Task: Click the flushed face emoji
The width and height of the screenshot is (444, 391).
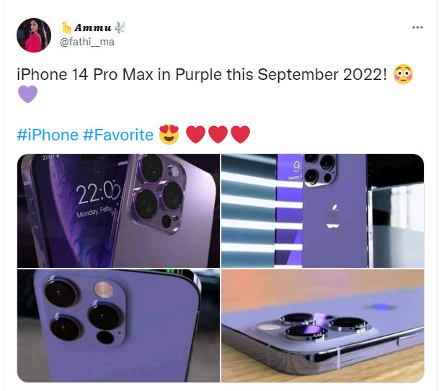Action: point(403,74)
